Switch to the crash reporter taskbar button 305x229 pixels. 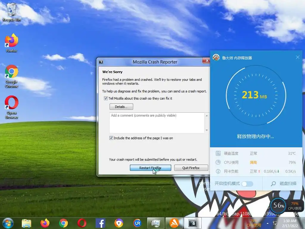coord(193,223)
